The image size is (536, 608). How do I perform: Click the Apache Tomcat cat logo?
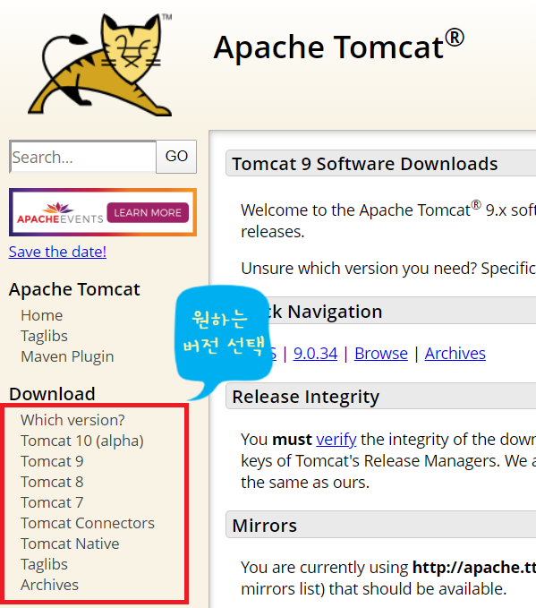[100, 64]
